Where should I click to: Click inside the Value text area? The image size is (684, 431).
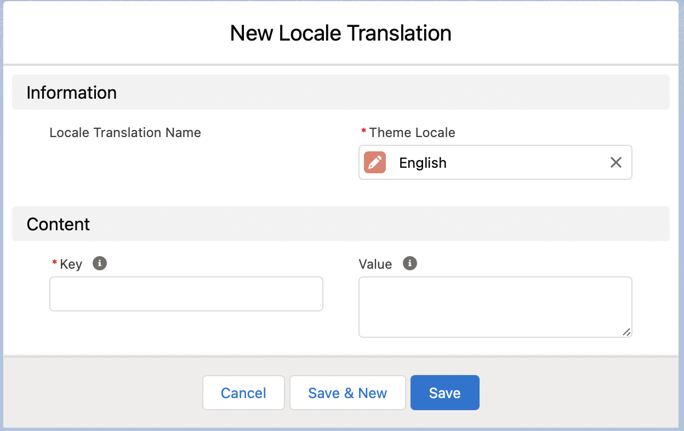pos(495,307)
